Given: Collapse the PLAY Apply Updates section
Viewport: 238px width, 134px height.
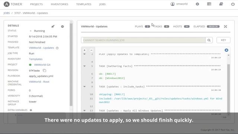Looking at the screenshot, I should 84,54.
